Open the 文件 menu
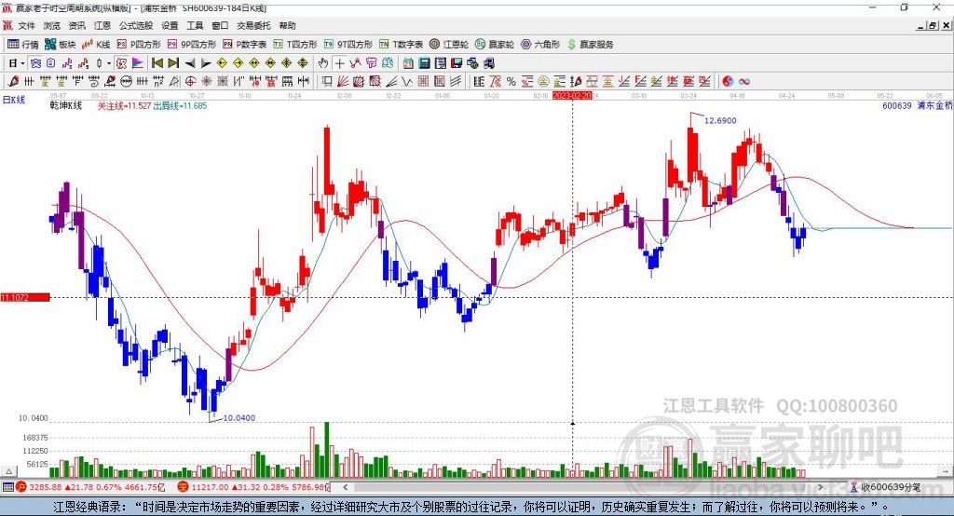 point(27,25)
